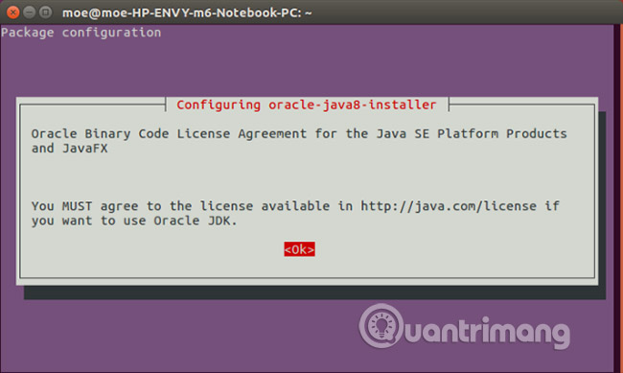The width and height of the screenshot is (623, 373).
Task: Close the terminal window
Action: pyautogui.click(x=13, y=12)
